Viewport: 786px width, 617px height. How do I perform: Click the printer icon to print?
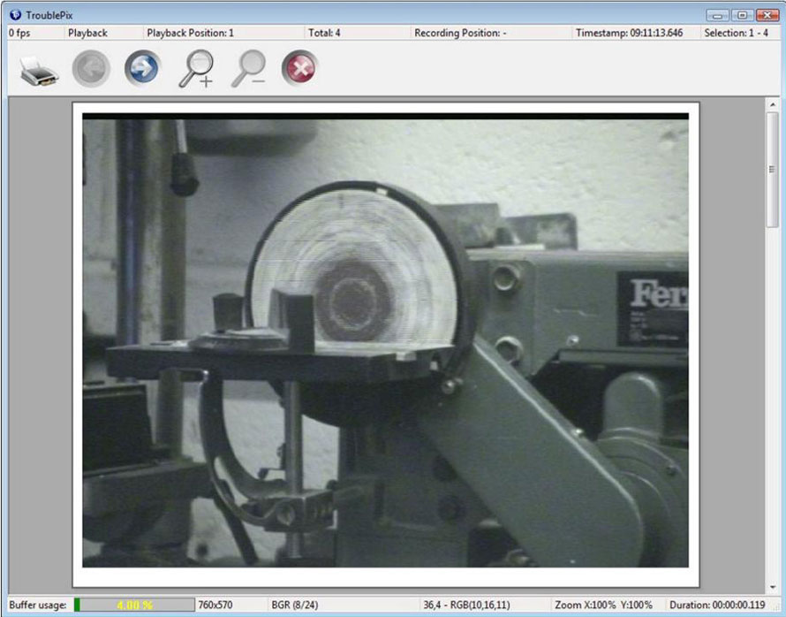[39, 71]
